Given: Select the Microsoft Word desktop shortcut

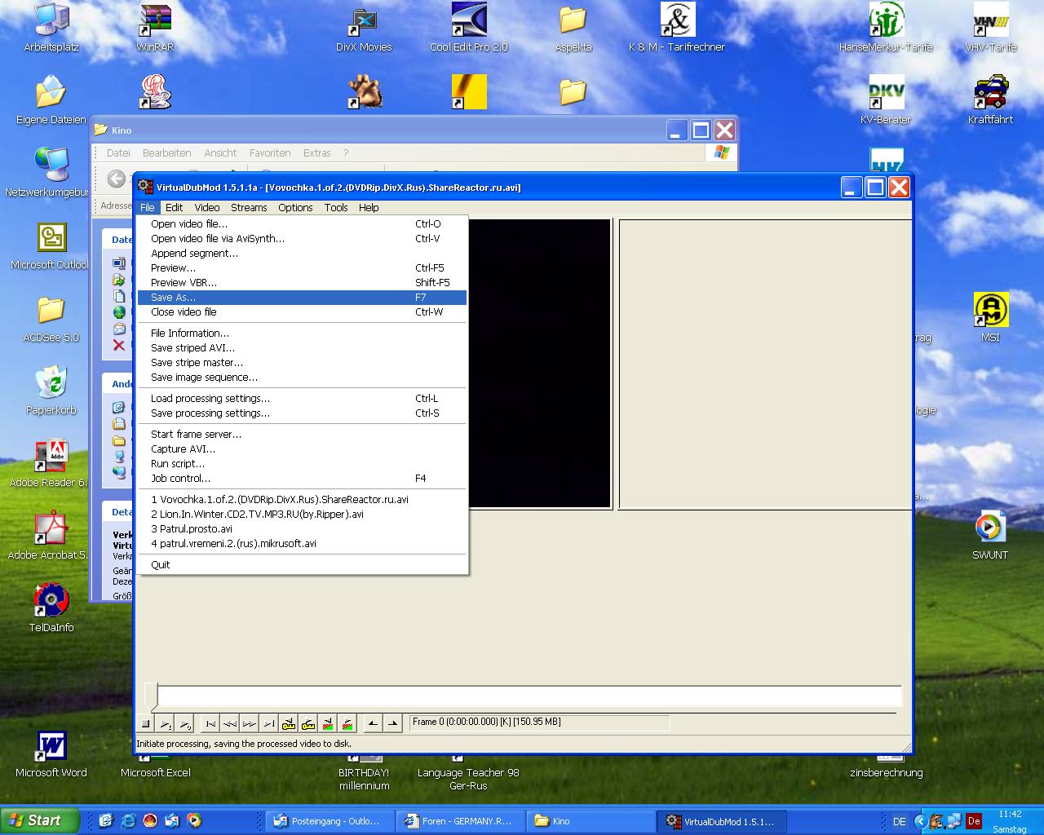Looking at the screenshot, I should coord(51,754).
